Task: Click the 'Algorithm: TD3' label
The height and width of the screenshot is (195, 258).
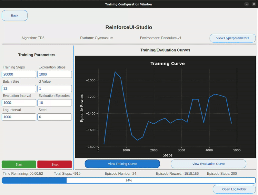Action: (x=33, y=38)
